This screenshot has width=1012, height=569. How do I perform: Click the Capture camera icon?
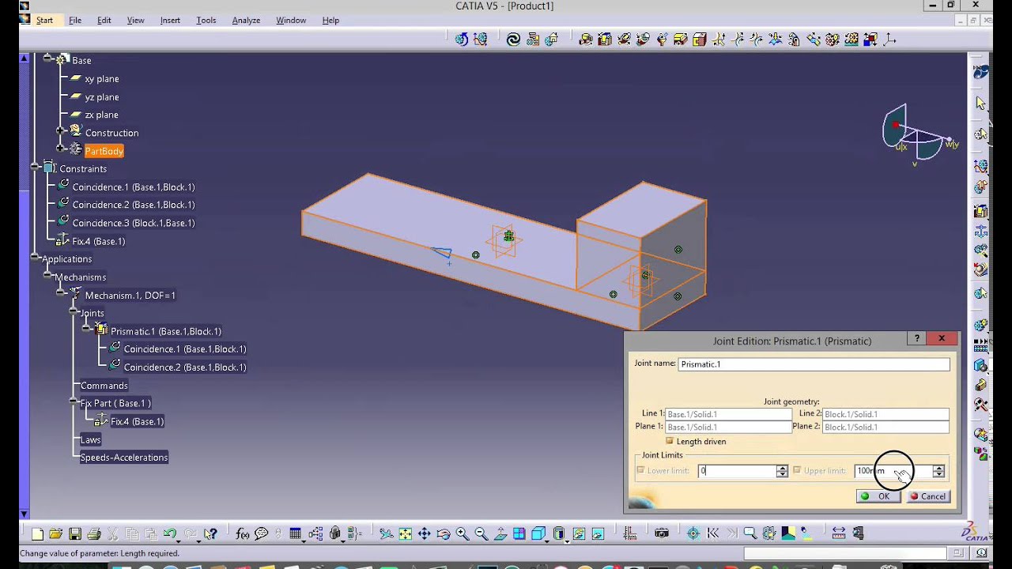coord(662,534)
